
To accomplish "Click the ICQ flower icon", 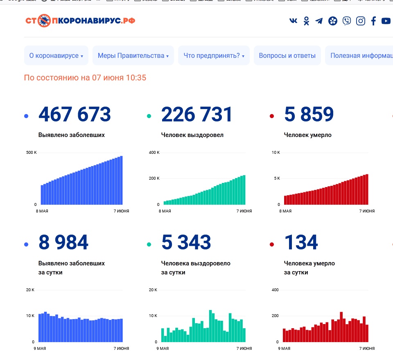I will pyautogui.click(x=333, y=21).
